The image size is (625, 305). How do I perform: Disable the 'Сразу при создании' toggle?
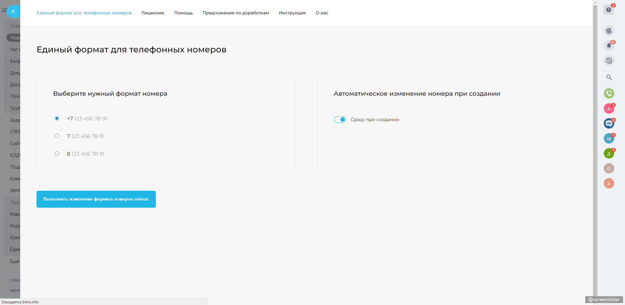340,119
